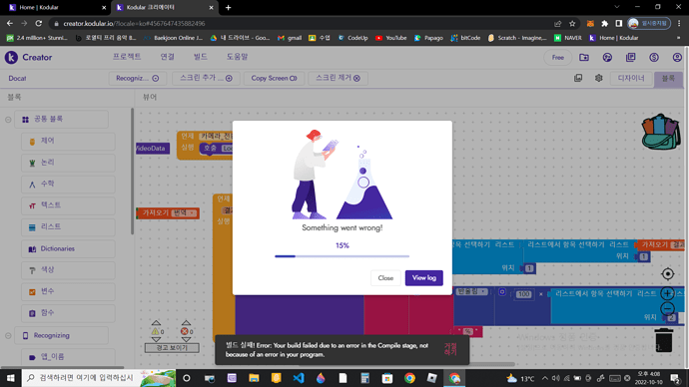Viewport: 689px width, 387px height.
Task: Select the 변수 block category
Action: (68, 292)
